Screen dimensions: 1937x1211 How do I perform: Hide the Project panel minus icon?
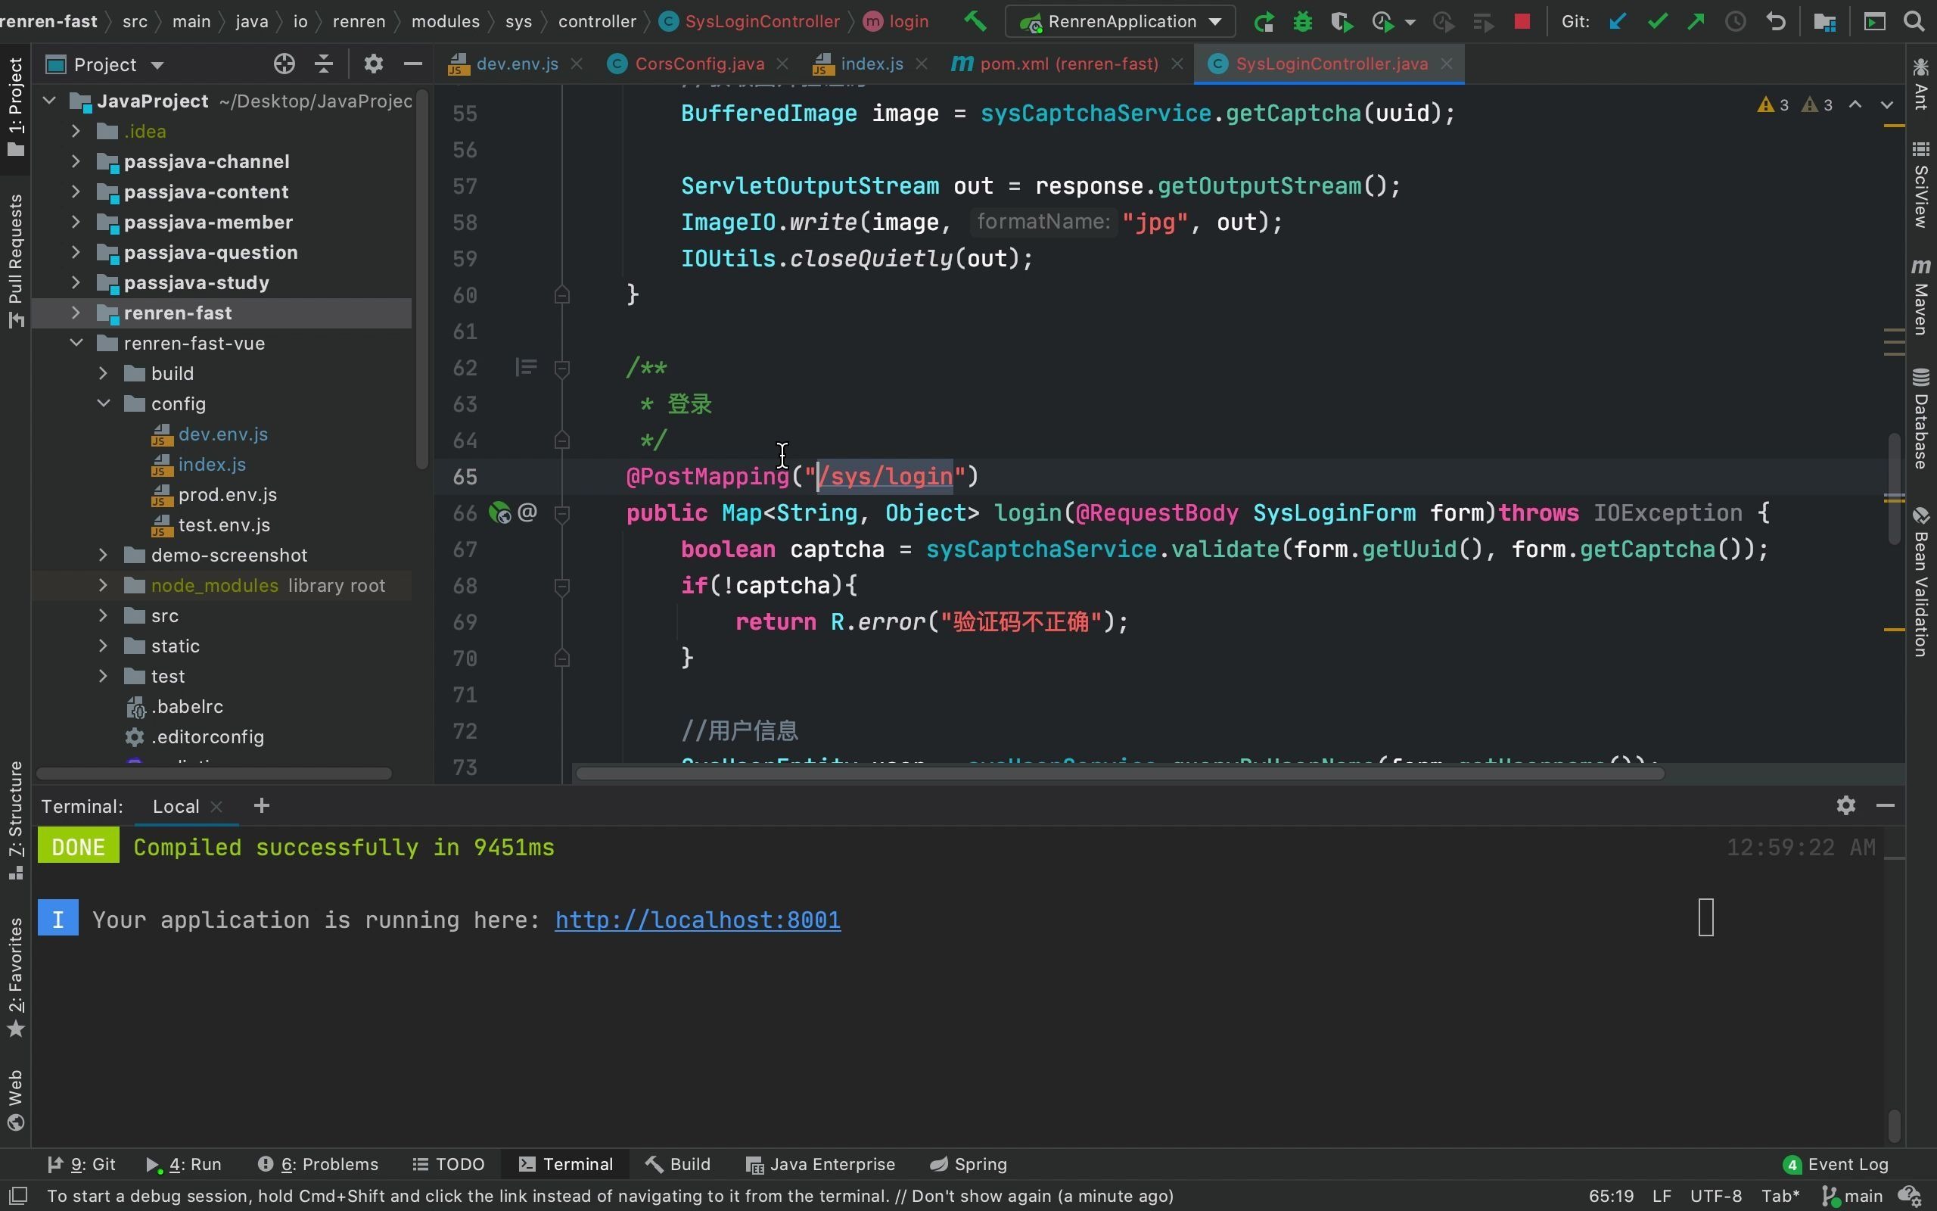(x=413, y=64)
